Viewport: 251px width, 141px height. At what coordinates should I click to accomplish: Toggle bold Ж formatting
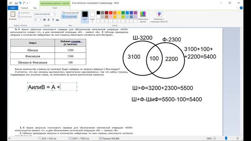point(44,20)
